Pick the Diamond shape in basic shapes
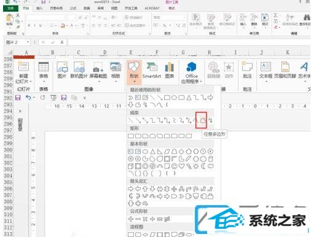The image size is (311, 237). point(181,152)
